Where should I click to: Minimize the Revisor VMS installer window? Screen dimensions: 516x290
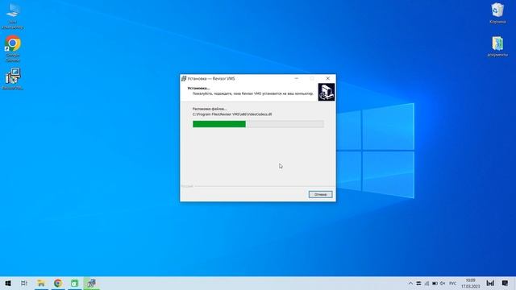pos(297,79)
